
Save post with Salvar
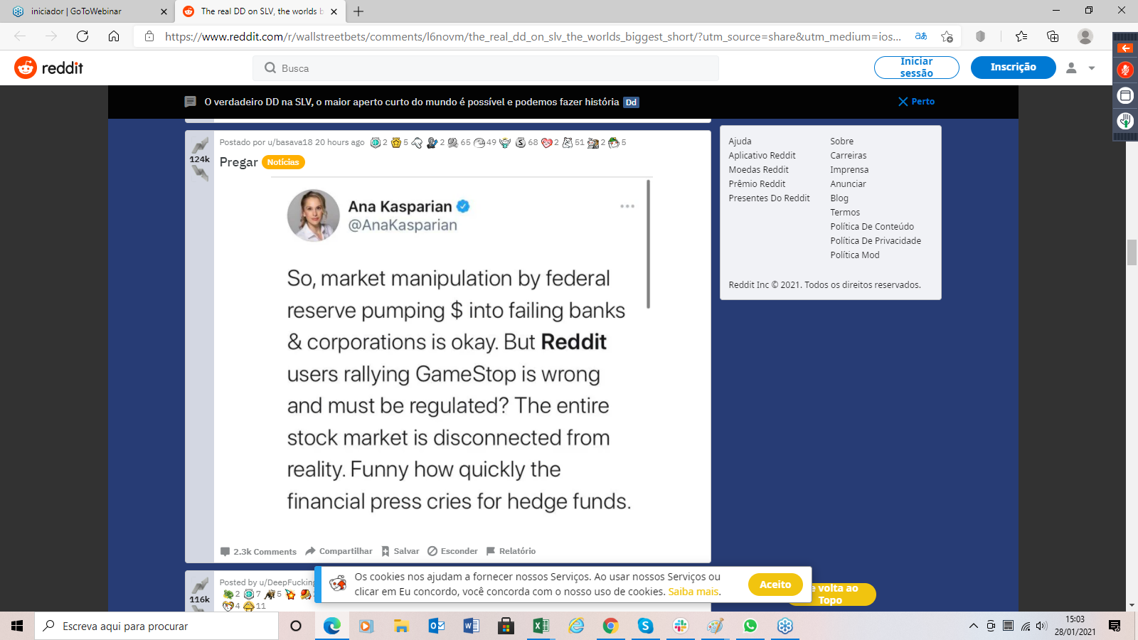pyautogui.click(x=400, y=551)
